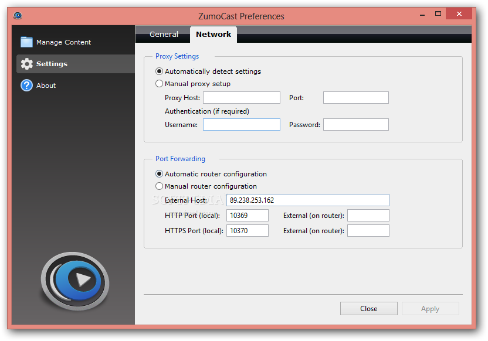Click the HTTPS Port (local) field

[x=247, y=231]
